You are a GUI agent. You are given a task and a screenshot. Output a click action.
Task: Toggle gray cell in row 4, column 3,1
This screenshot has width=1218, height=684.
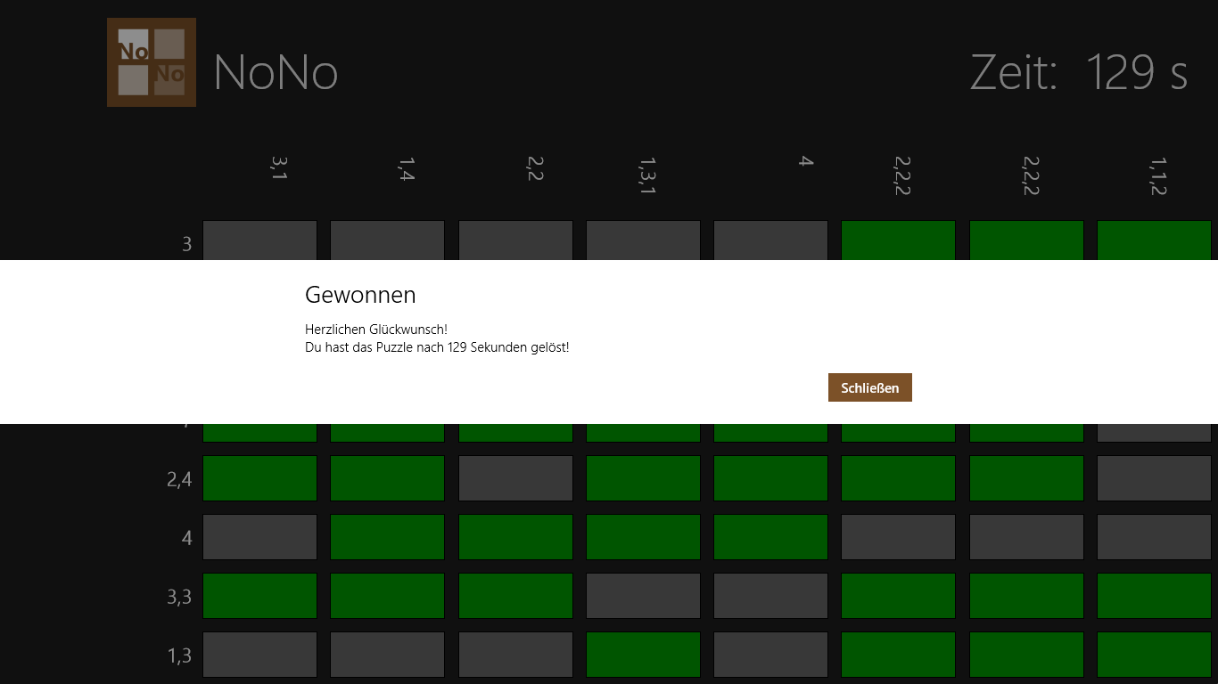(259, 537)
